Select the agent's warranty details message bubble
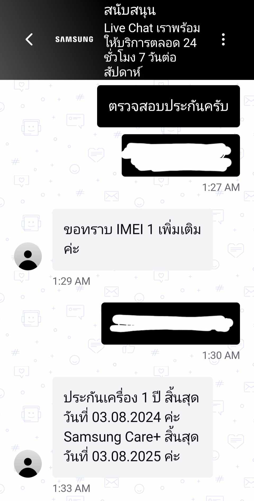This screenshot has width=254, height=501. click(133, 427)
